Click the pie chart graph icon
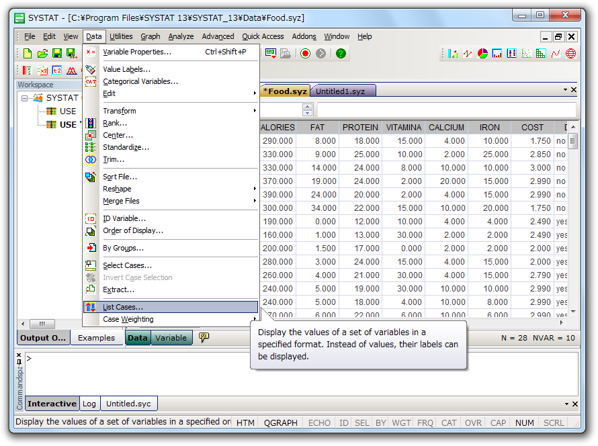598x446 pixels. point(482,54)
